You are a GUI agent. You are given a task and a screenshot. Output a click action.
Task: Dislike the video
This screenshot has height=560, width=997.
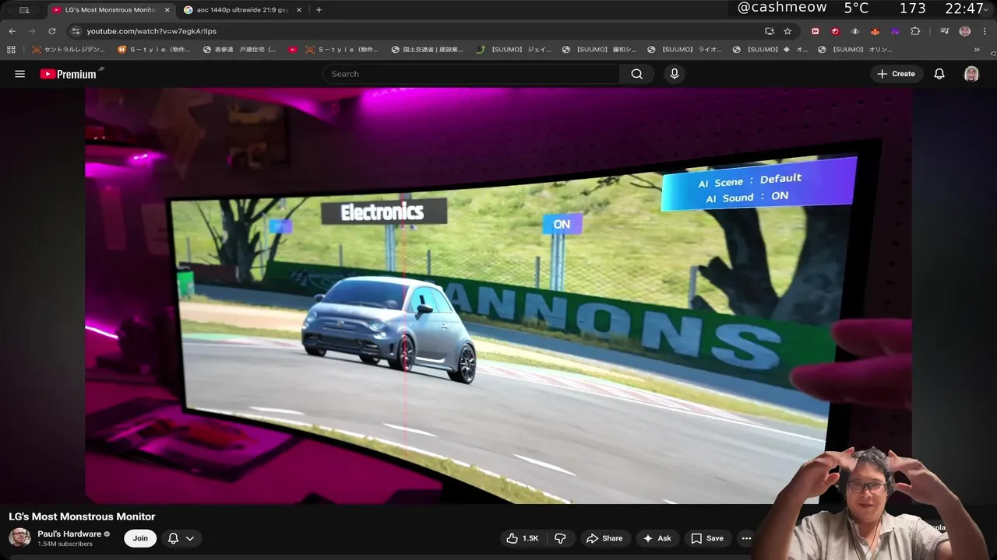click(x=560, y=538)
